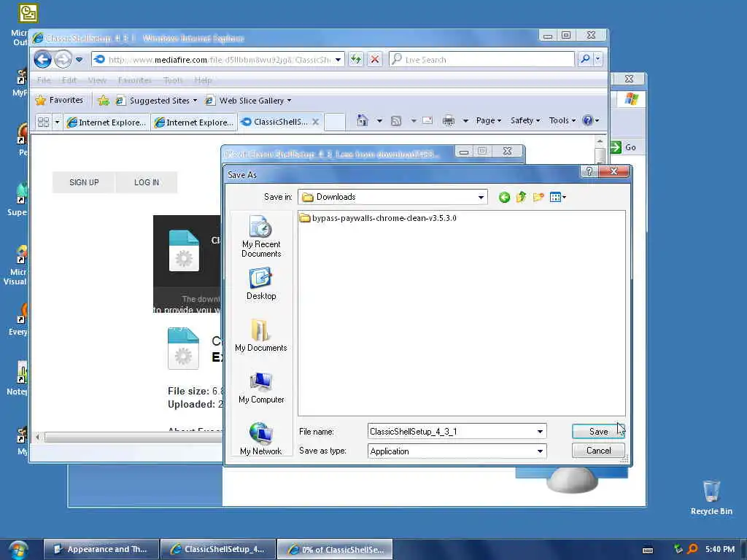Click the Favorites star button
The height and width of the screenshot is (560, 747).
pos(60,100)
